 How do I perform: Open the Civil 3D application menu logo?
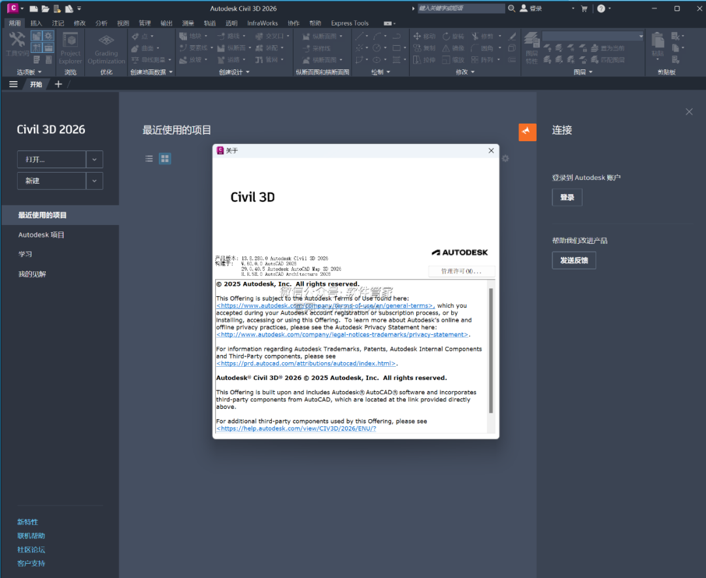pos(13,8)
